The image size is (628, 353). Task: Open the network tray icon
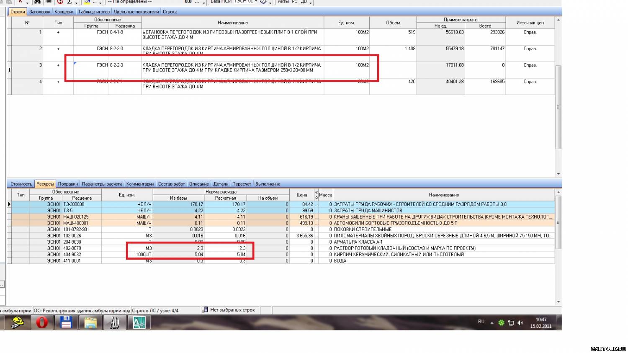pyautogui.click(x=511, y=323)
